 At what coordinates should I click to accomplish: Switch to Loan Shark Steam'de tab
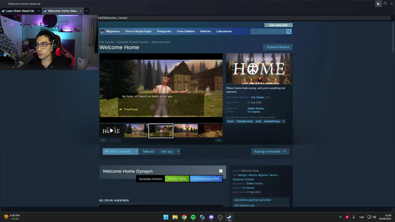click(20, 11)
